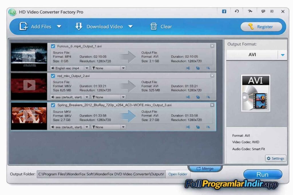
Task: Select the Crop icon on red_mkv_Output_2 row
Action: pyautogui.click(x=198, y=97)
